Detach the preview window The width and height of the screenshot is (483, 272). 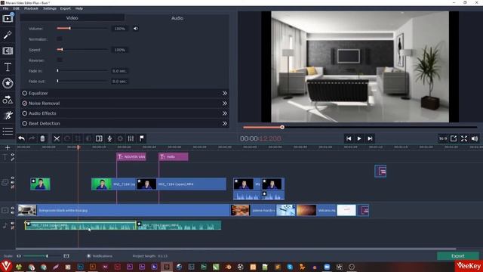[454, 139]
